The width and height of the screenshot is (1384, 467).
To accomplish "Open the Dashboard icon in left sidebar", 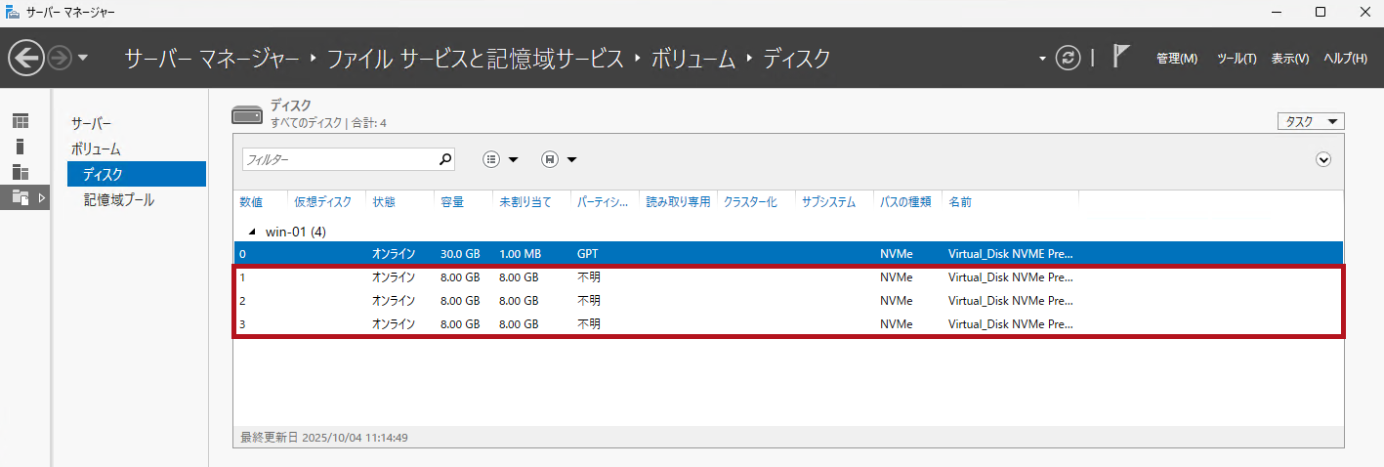I will pos(21,121).
